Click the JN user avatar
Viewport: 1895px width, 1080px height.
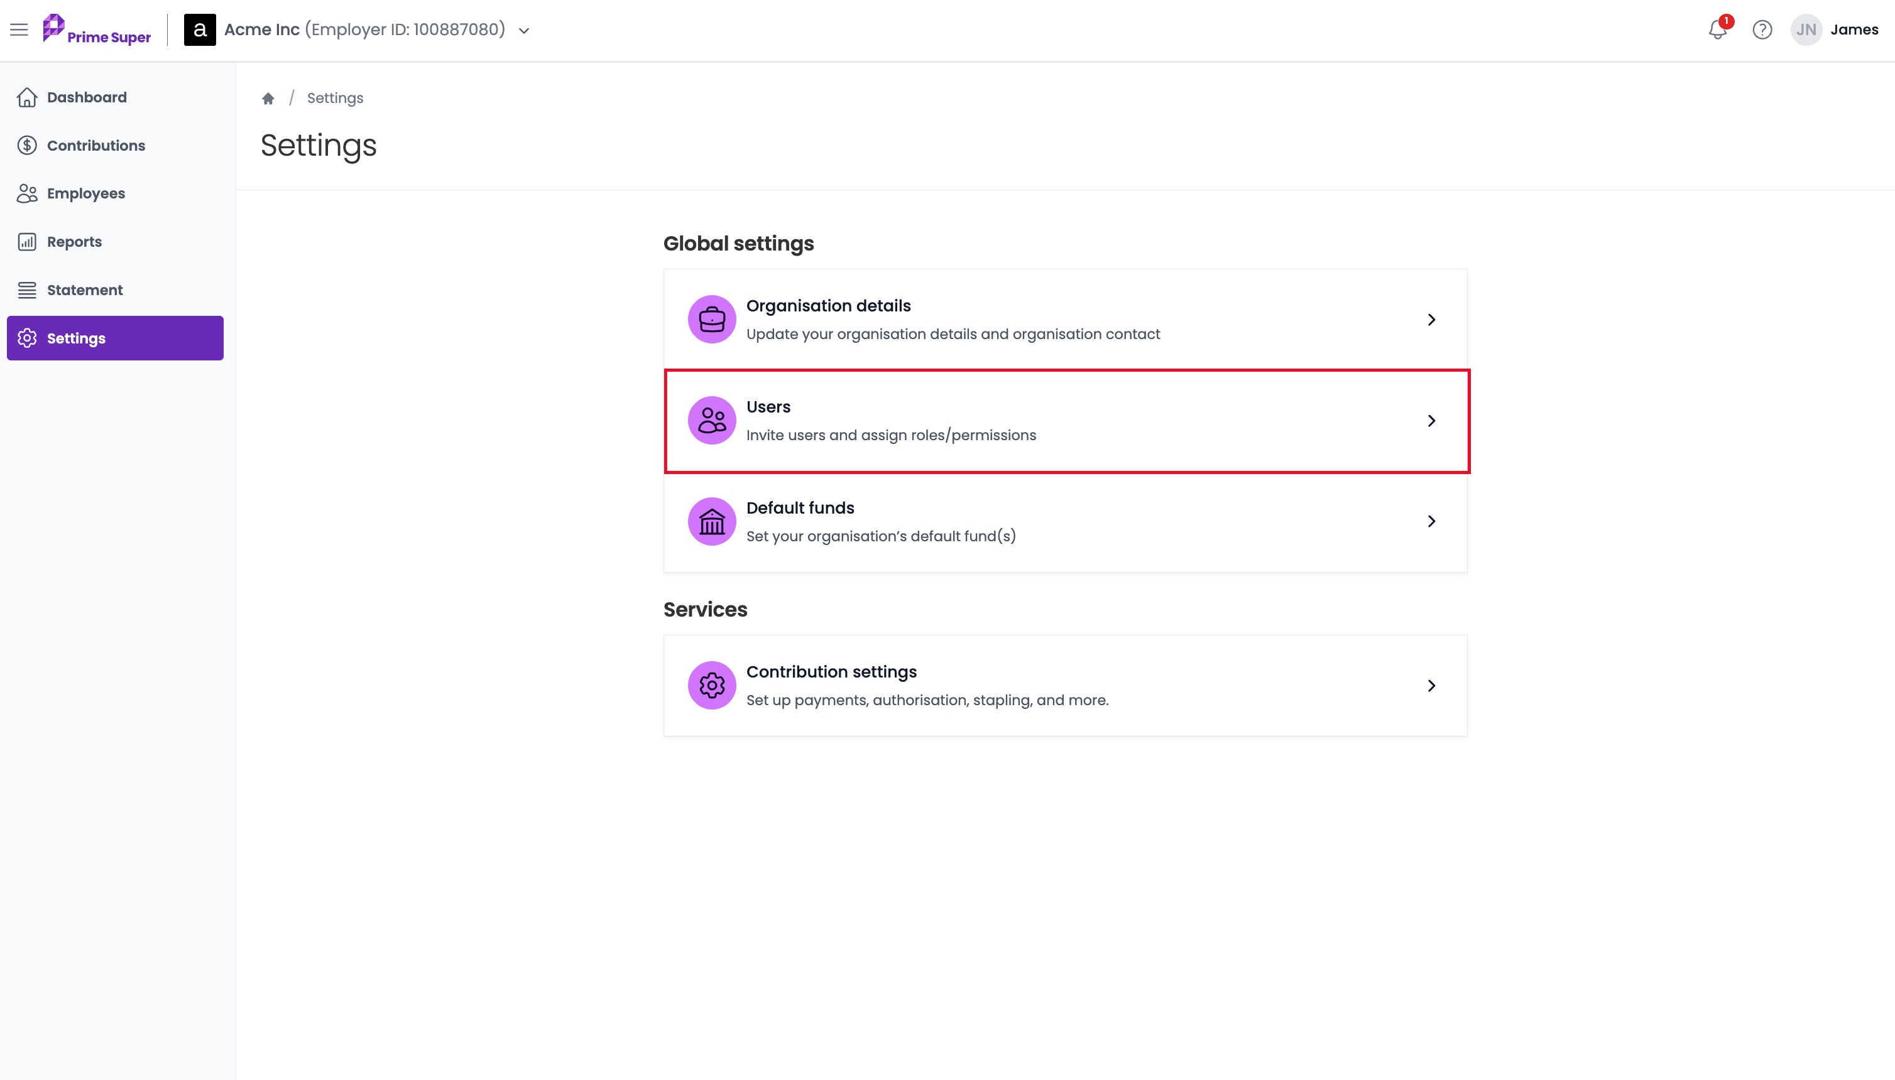point(1806,30)
